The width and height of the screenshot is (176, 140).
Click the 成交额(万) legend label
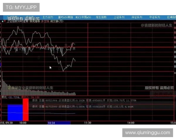coord(57,21)
